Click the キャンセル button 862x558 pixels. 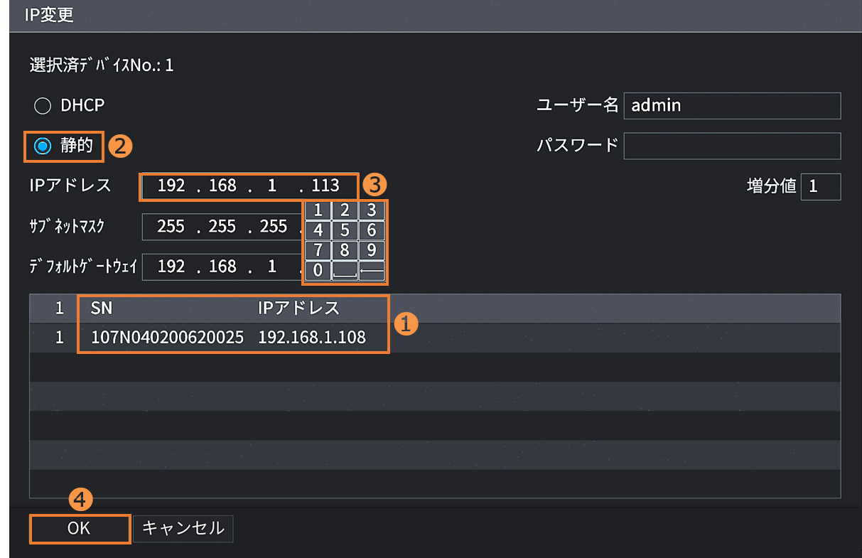click(x=183, y=528)
